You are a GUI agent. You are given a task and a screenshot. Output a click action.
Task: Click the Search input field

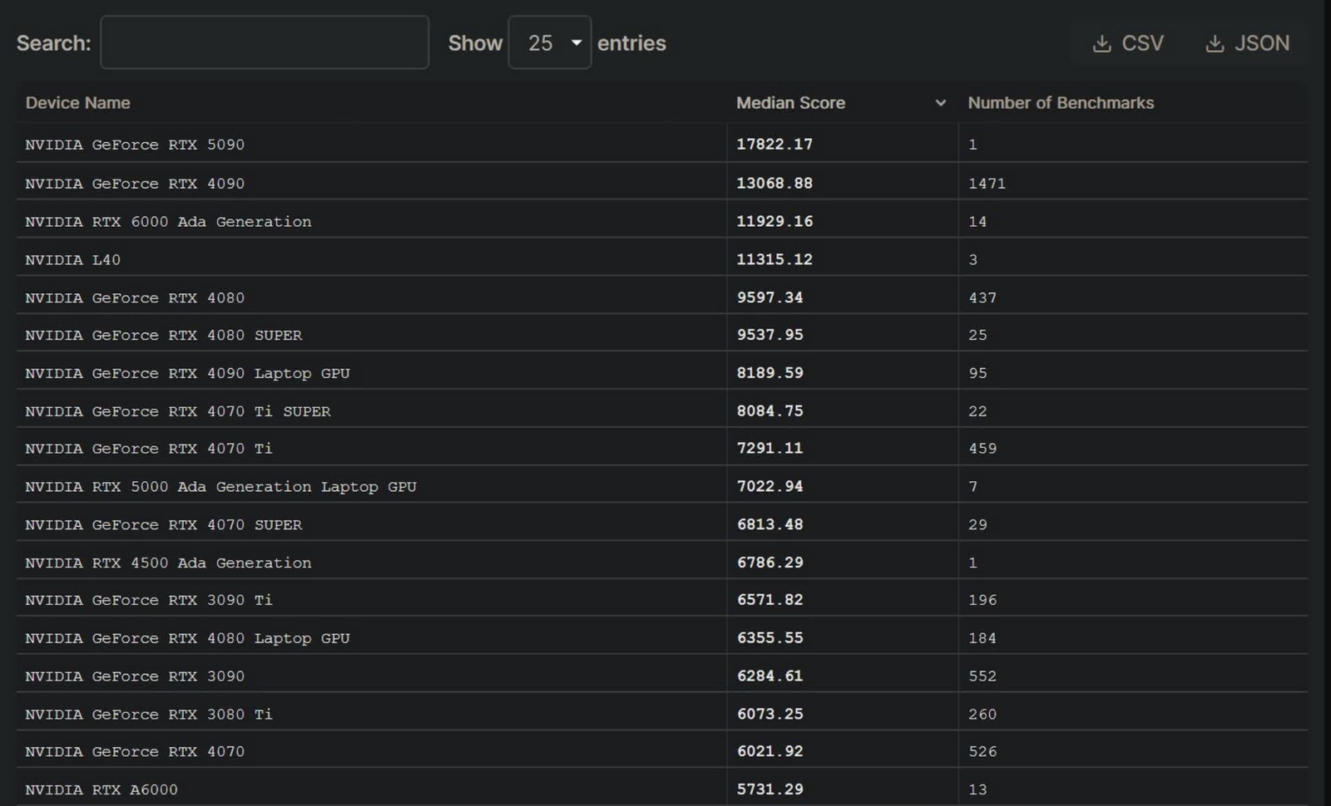point(265,42)
